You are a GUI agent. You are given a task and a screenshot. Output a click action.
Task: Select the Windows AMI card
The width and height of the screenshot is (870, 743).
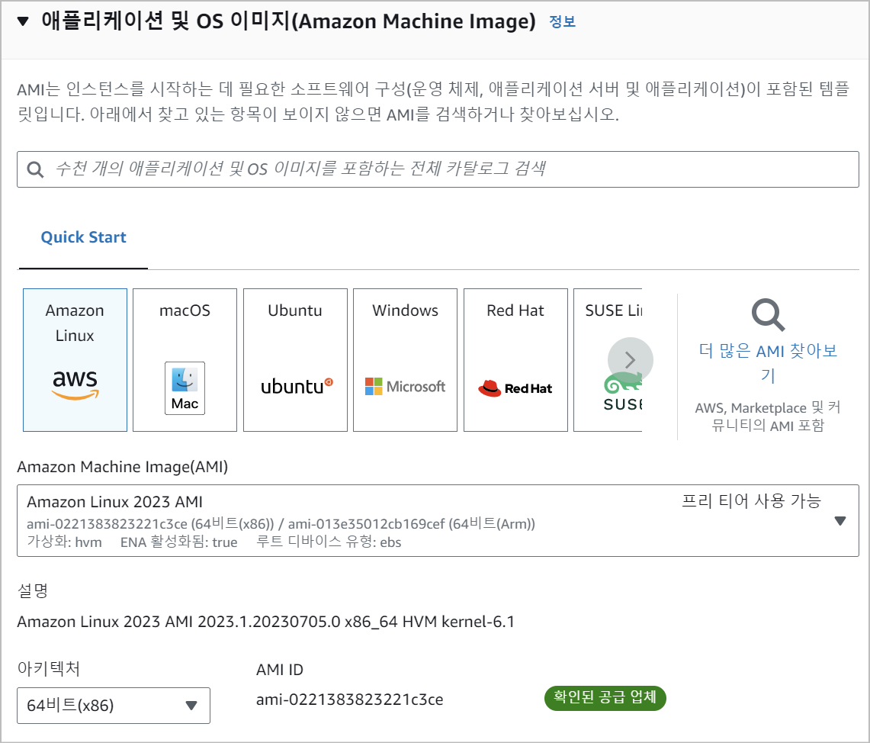tap(405, 359)
